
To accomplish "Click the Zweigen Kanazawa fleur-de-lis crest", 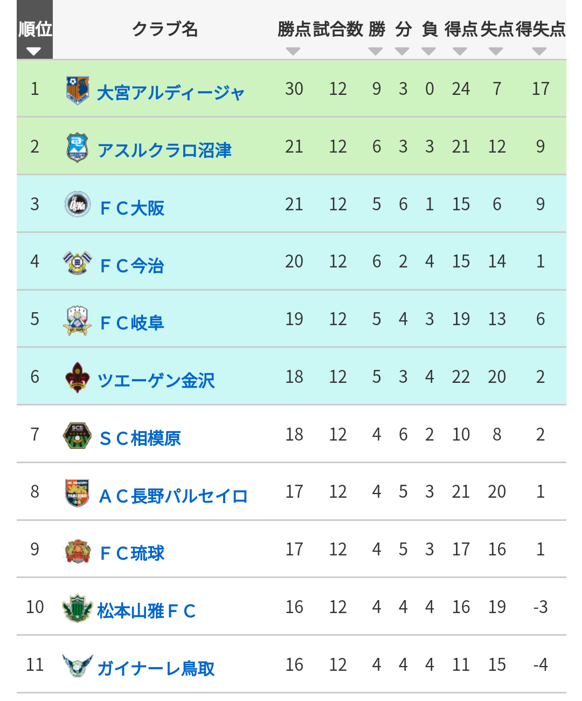I will 78,377.
